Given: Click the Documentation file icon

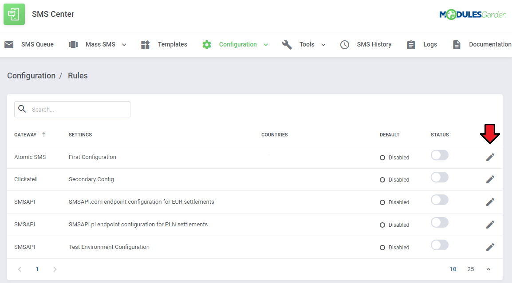Looking at the screenshot, I should [457, 44].
